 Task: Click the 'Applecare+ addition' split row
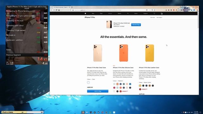pos(27,41)
